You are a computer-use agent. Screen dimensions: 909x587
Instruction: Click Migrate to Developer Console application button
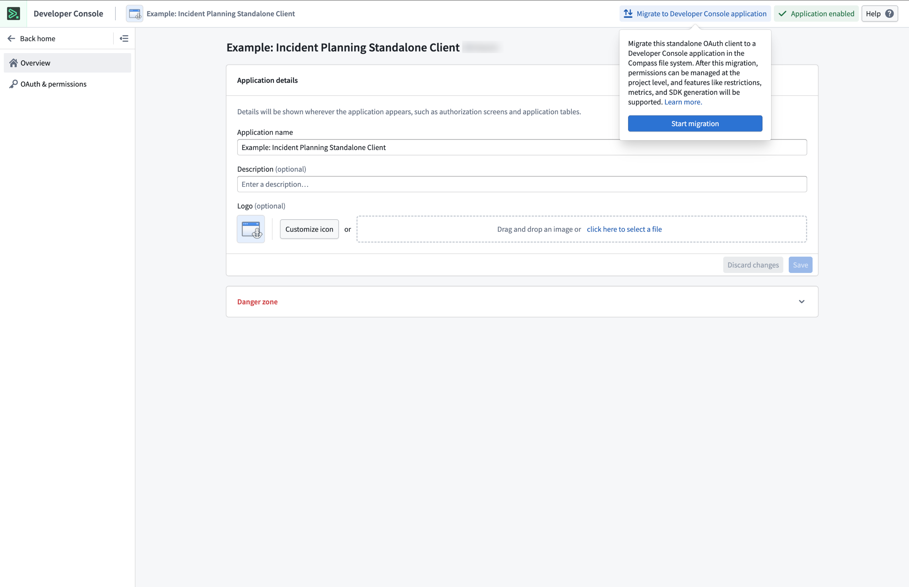(695, 14)
